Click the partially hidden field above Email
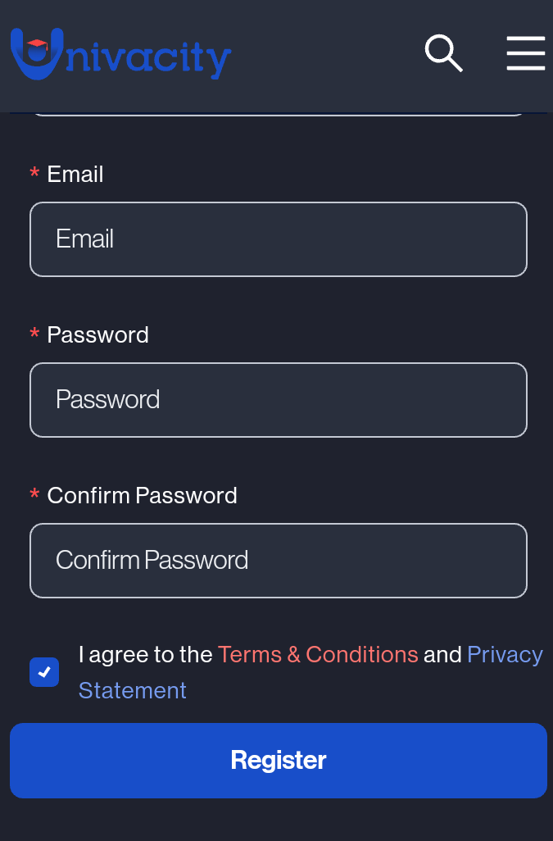Viewport: 553px width, 841px height. (279, 114)
